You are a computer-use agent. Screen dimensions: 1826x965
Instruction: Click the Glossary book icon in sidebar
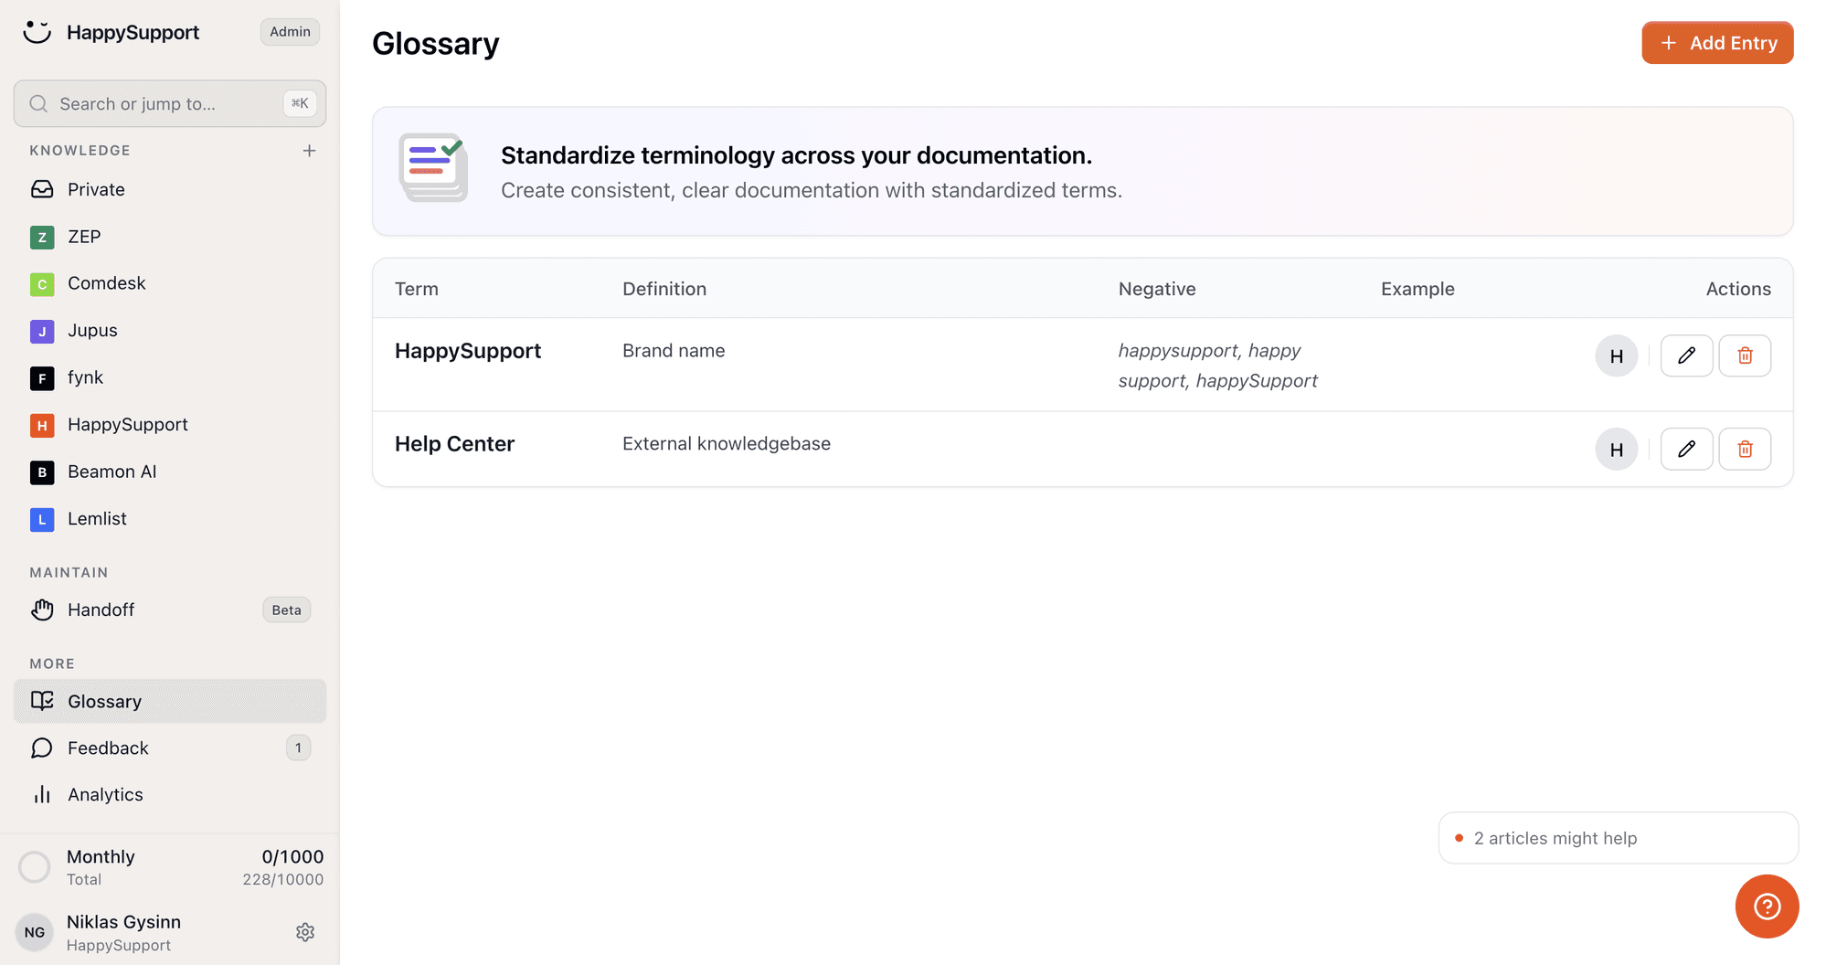(x=42, y=701)
